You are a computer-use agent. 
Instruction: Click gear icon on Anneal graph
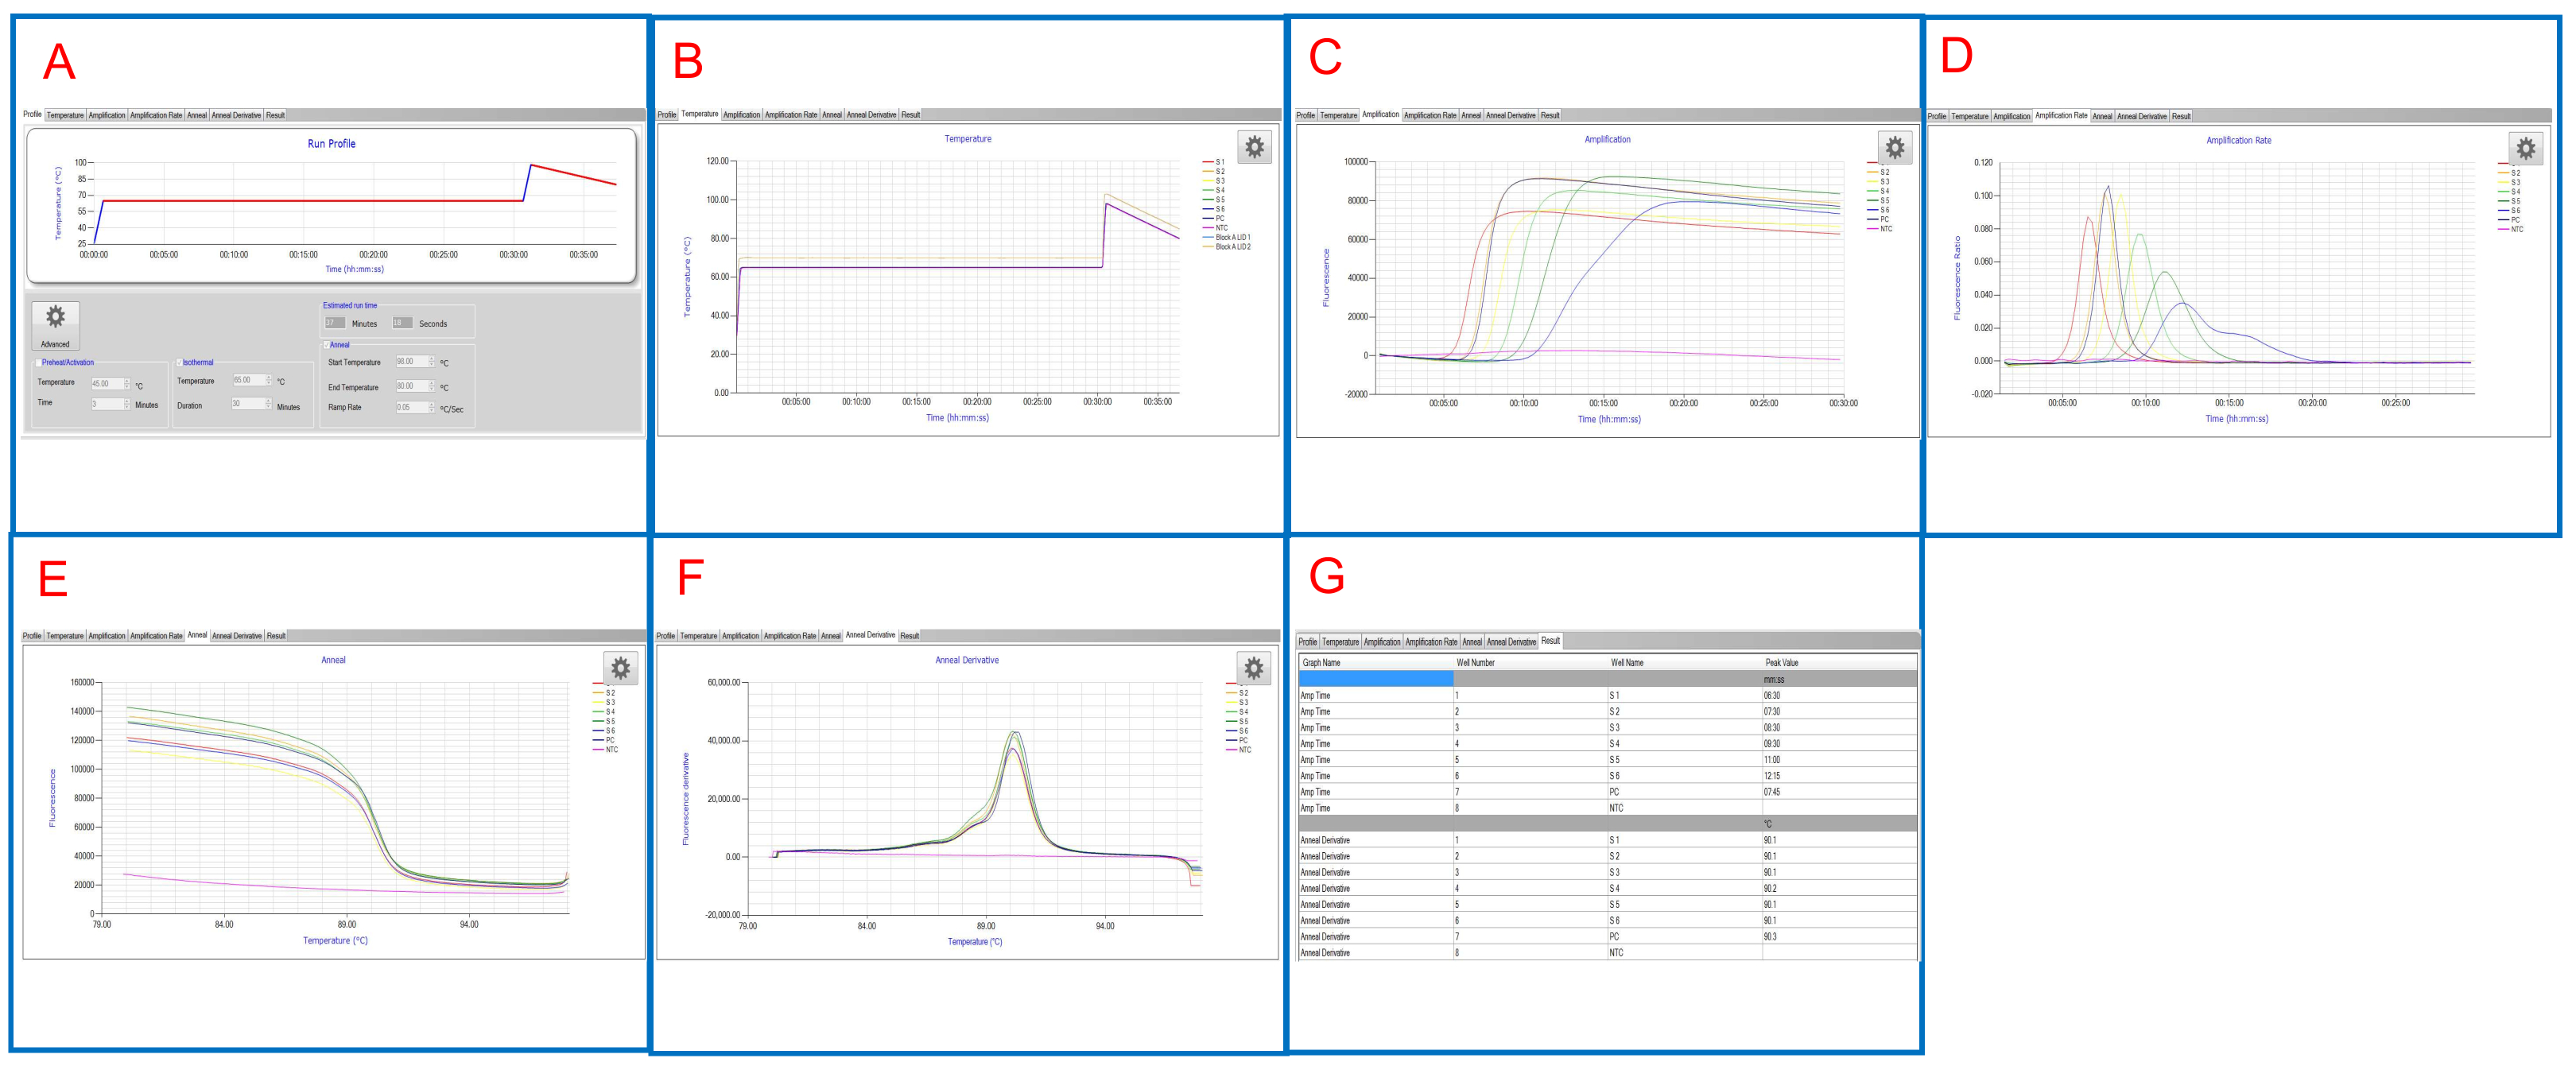pyautogui.click(x=620, y=668)
